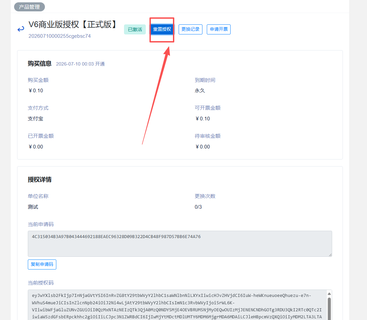Focus the 当前授权码 text area
Viewport: 367px width, 320px height.
180,305
